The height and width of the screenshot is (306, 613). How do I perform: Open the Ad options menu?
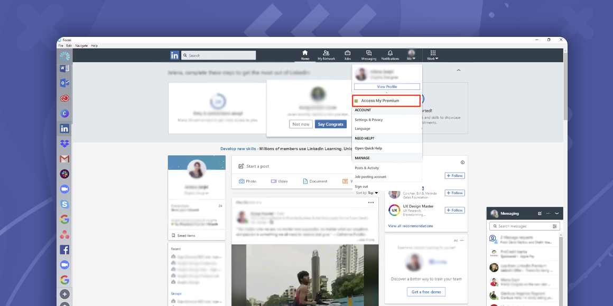[462, 241]
